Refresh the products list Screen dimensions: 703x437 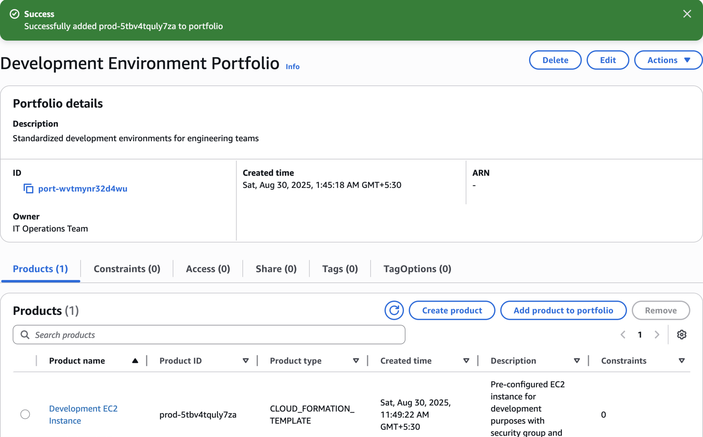[x=394, y=310]
